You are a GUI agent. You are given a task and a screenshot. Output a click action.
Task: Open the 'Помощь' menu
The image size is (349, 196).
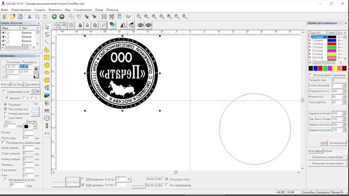pos(112,10)
